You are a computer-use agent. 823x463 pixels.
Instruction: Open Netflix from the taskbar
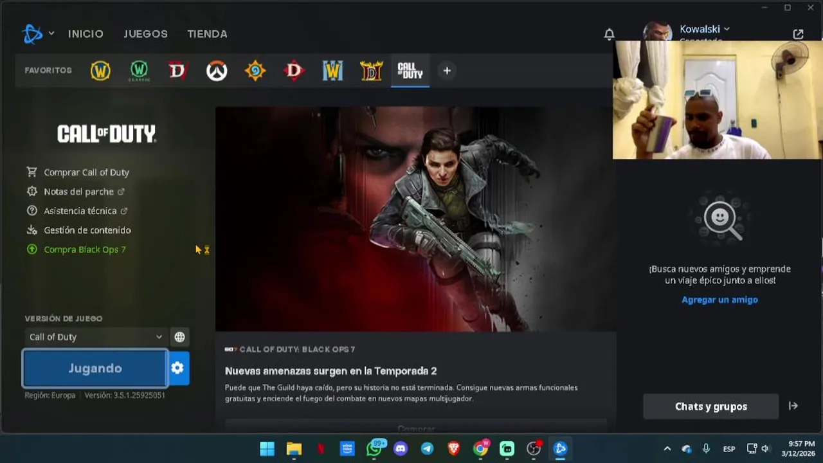[x=321, y=448]
